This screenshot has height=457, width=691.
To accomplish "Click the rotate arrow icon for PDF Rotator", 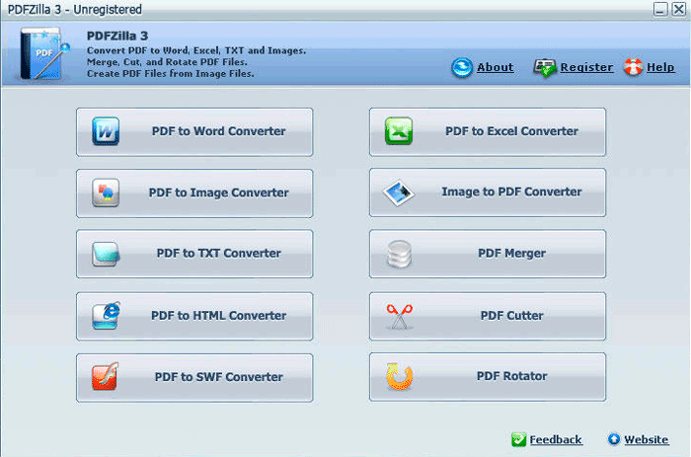I will click(x=399, y=376).
